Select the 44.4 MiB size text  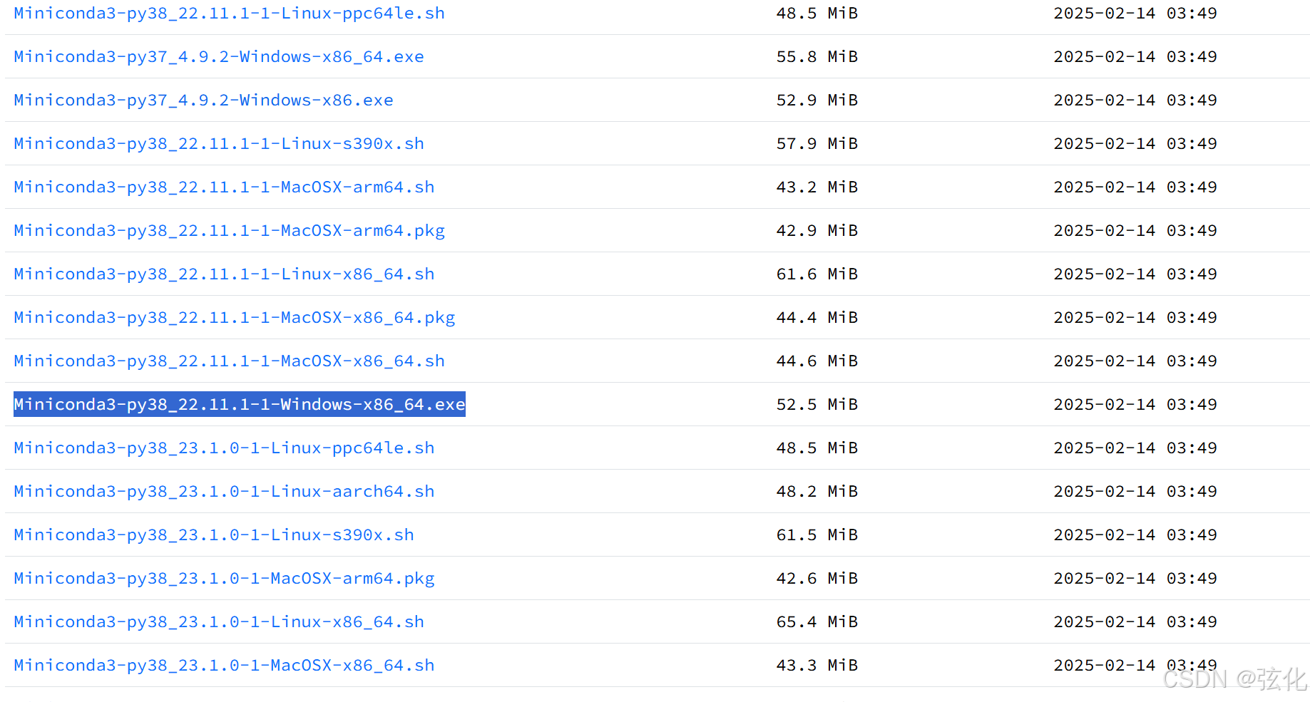[817, 318]
